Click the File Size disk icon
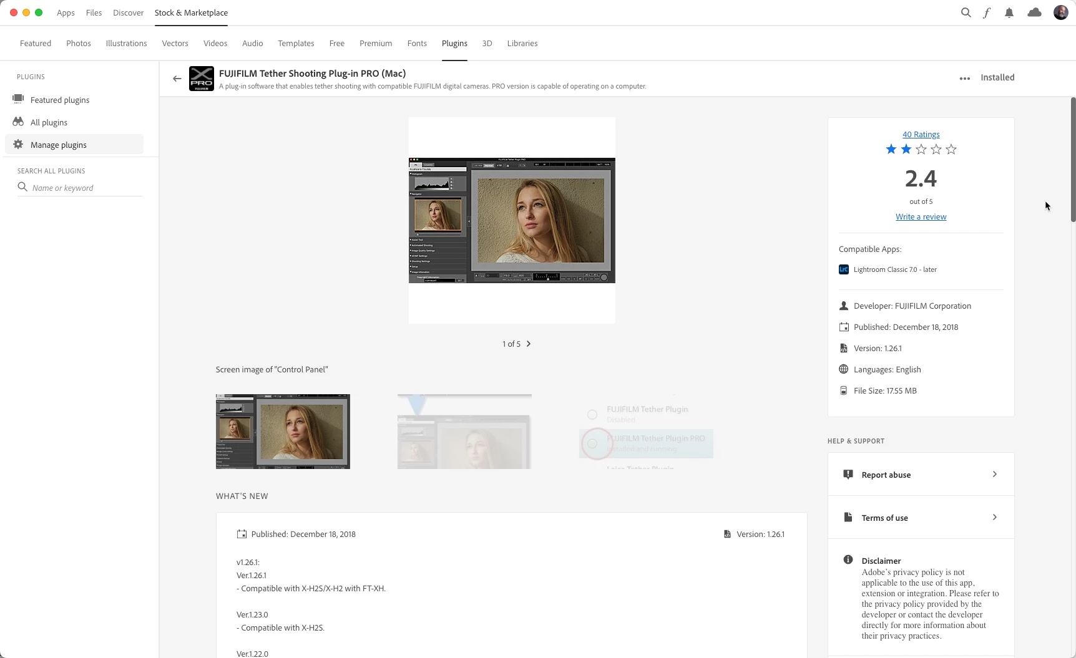Image resolution: width=1076 pixels, height=658 pixels. [844, 390]
